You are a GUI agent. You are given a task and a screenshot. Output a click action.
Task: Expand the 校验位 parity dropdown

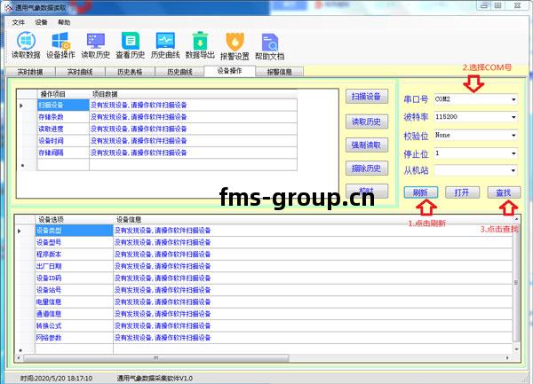tap(513, 135)
